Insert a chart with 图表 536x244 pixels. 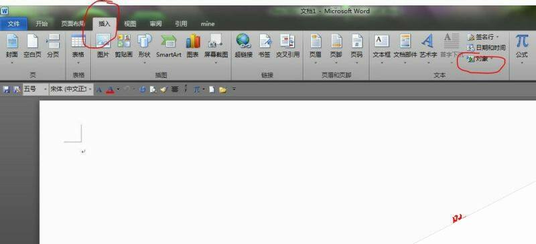click(x=193, y=46)
